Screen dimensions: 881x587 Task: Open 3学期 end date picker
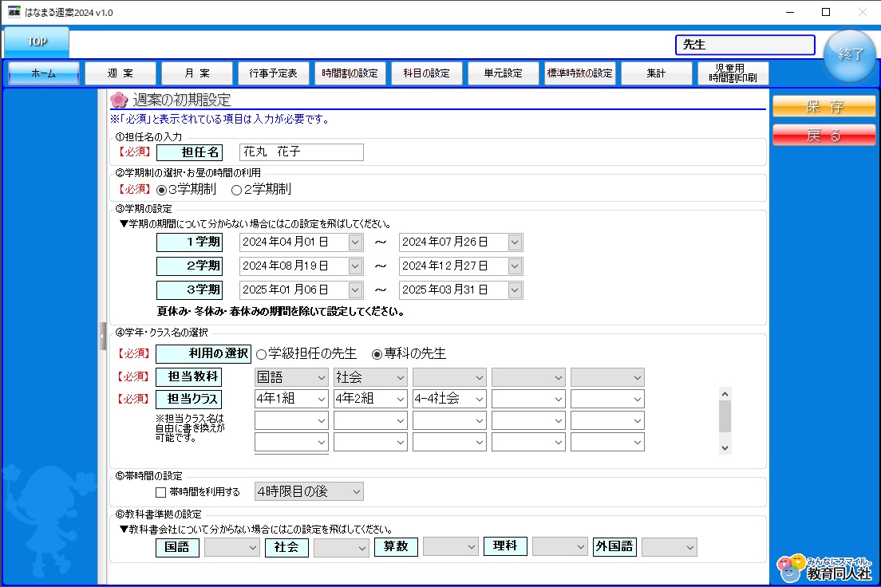(x=514, y=290)
